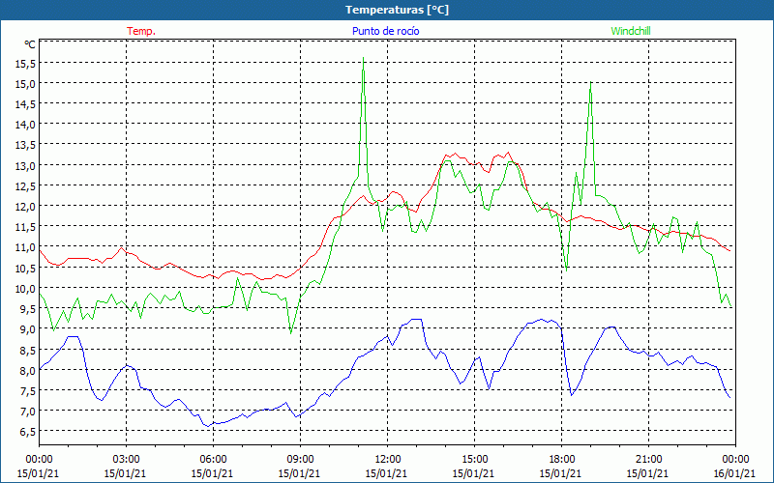Viewport: 774px width, 483px height.
Task: Click the '8,5' y-axis value
Action: (27, 351)
